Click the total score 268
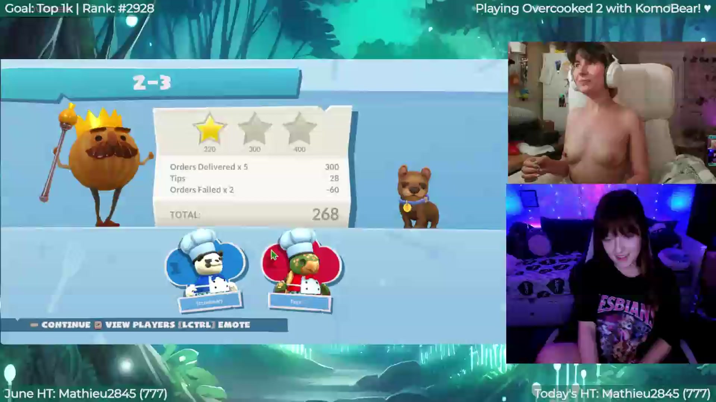Viewport: 716px width, 402px height. (325, 214)
